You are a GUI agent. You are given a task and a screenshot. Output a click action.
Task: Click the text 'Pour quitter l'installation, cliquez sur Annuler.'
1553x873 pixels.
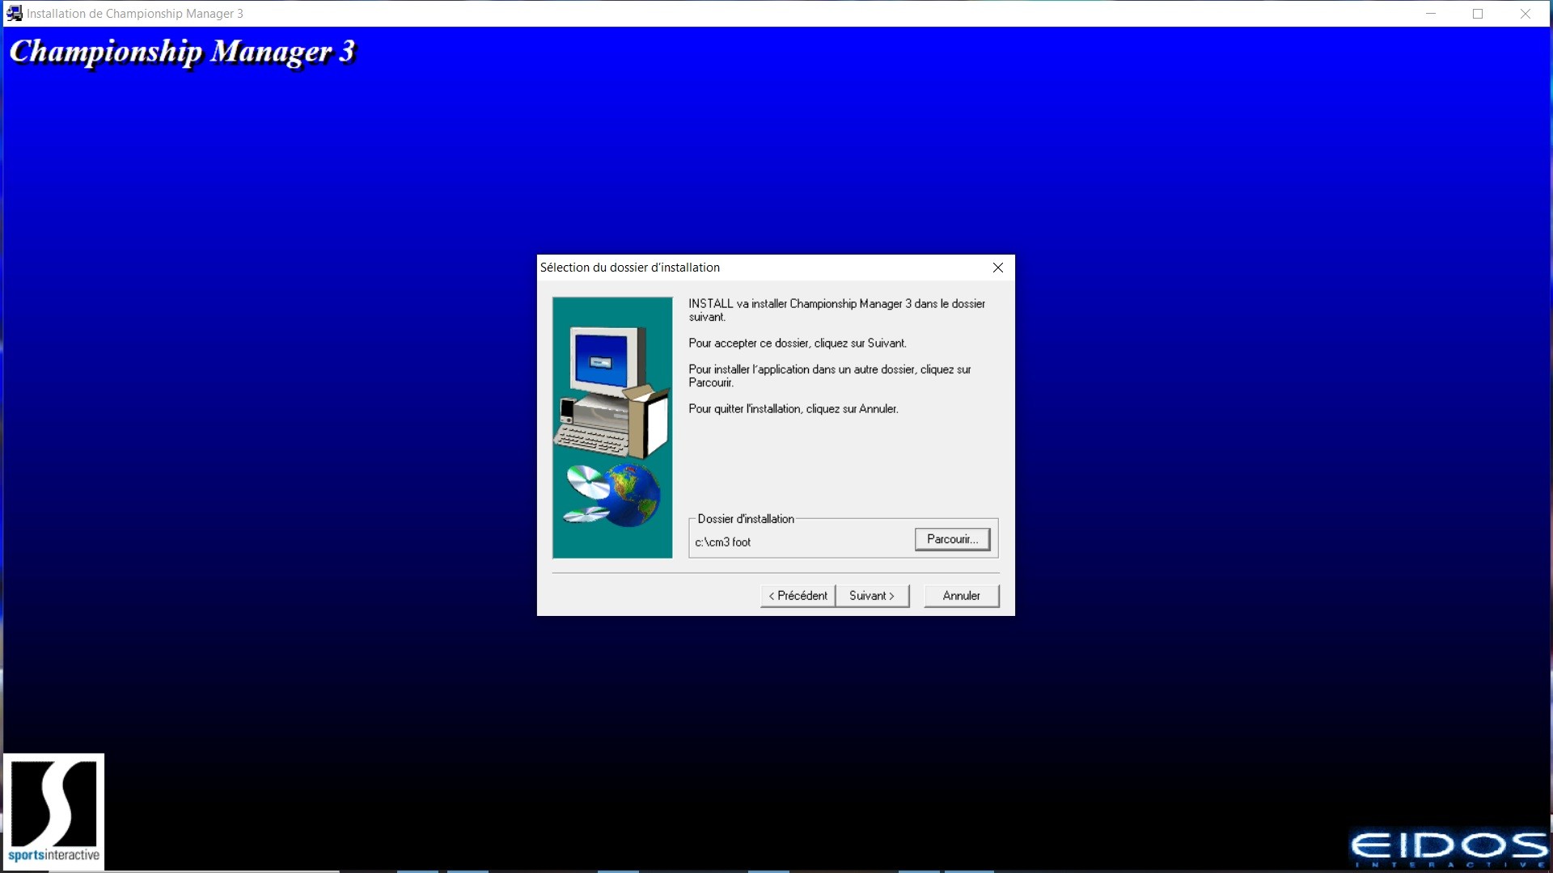793,409
